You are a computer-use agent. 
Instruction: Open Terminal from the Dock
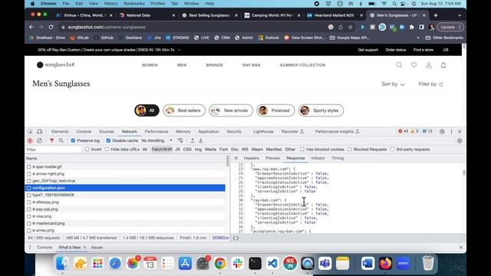click(255, 263)
